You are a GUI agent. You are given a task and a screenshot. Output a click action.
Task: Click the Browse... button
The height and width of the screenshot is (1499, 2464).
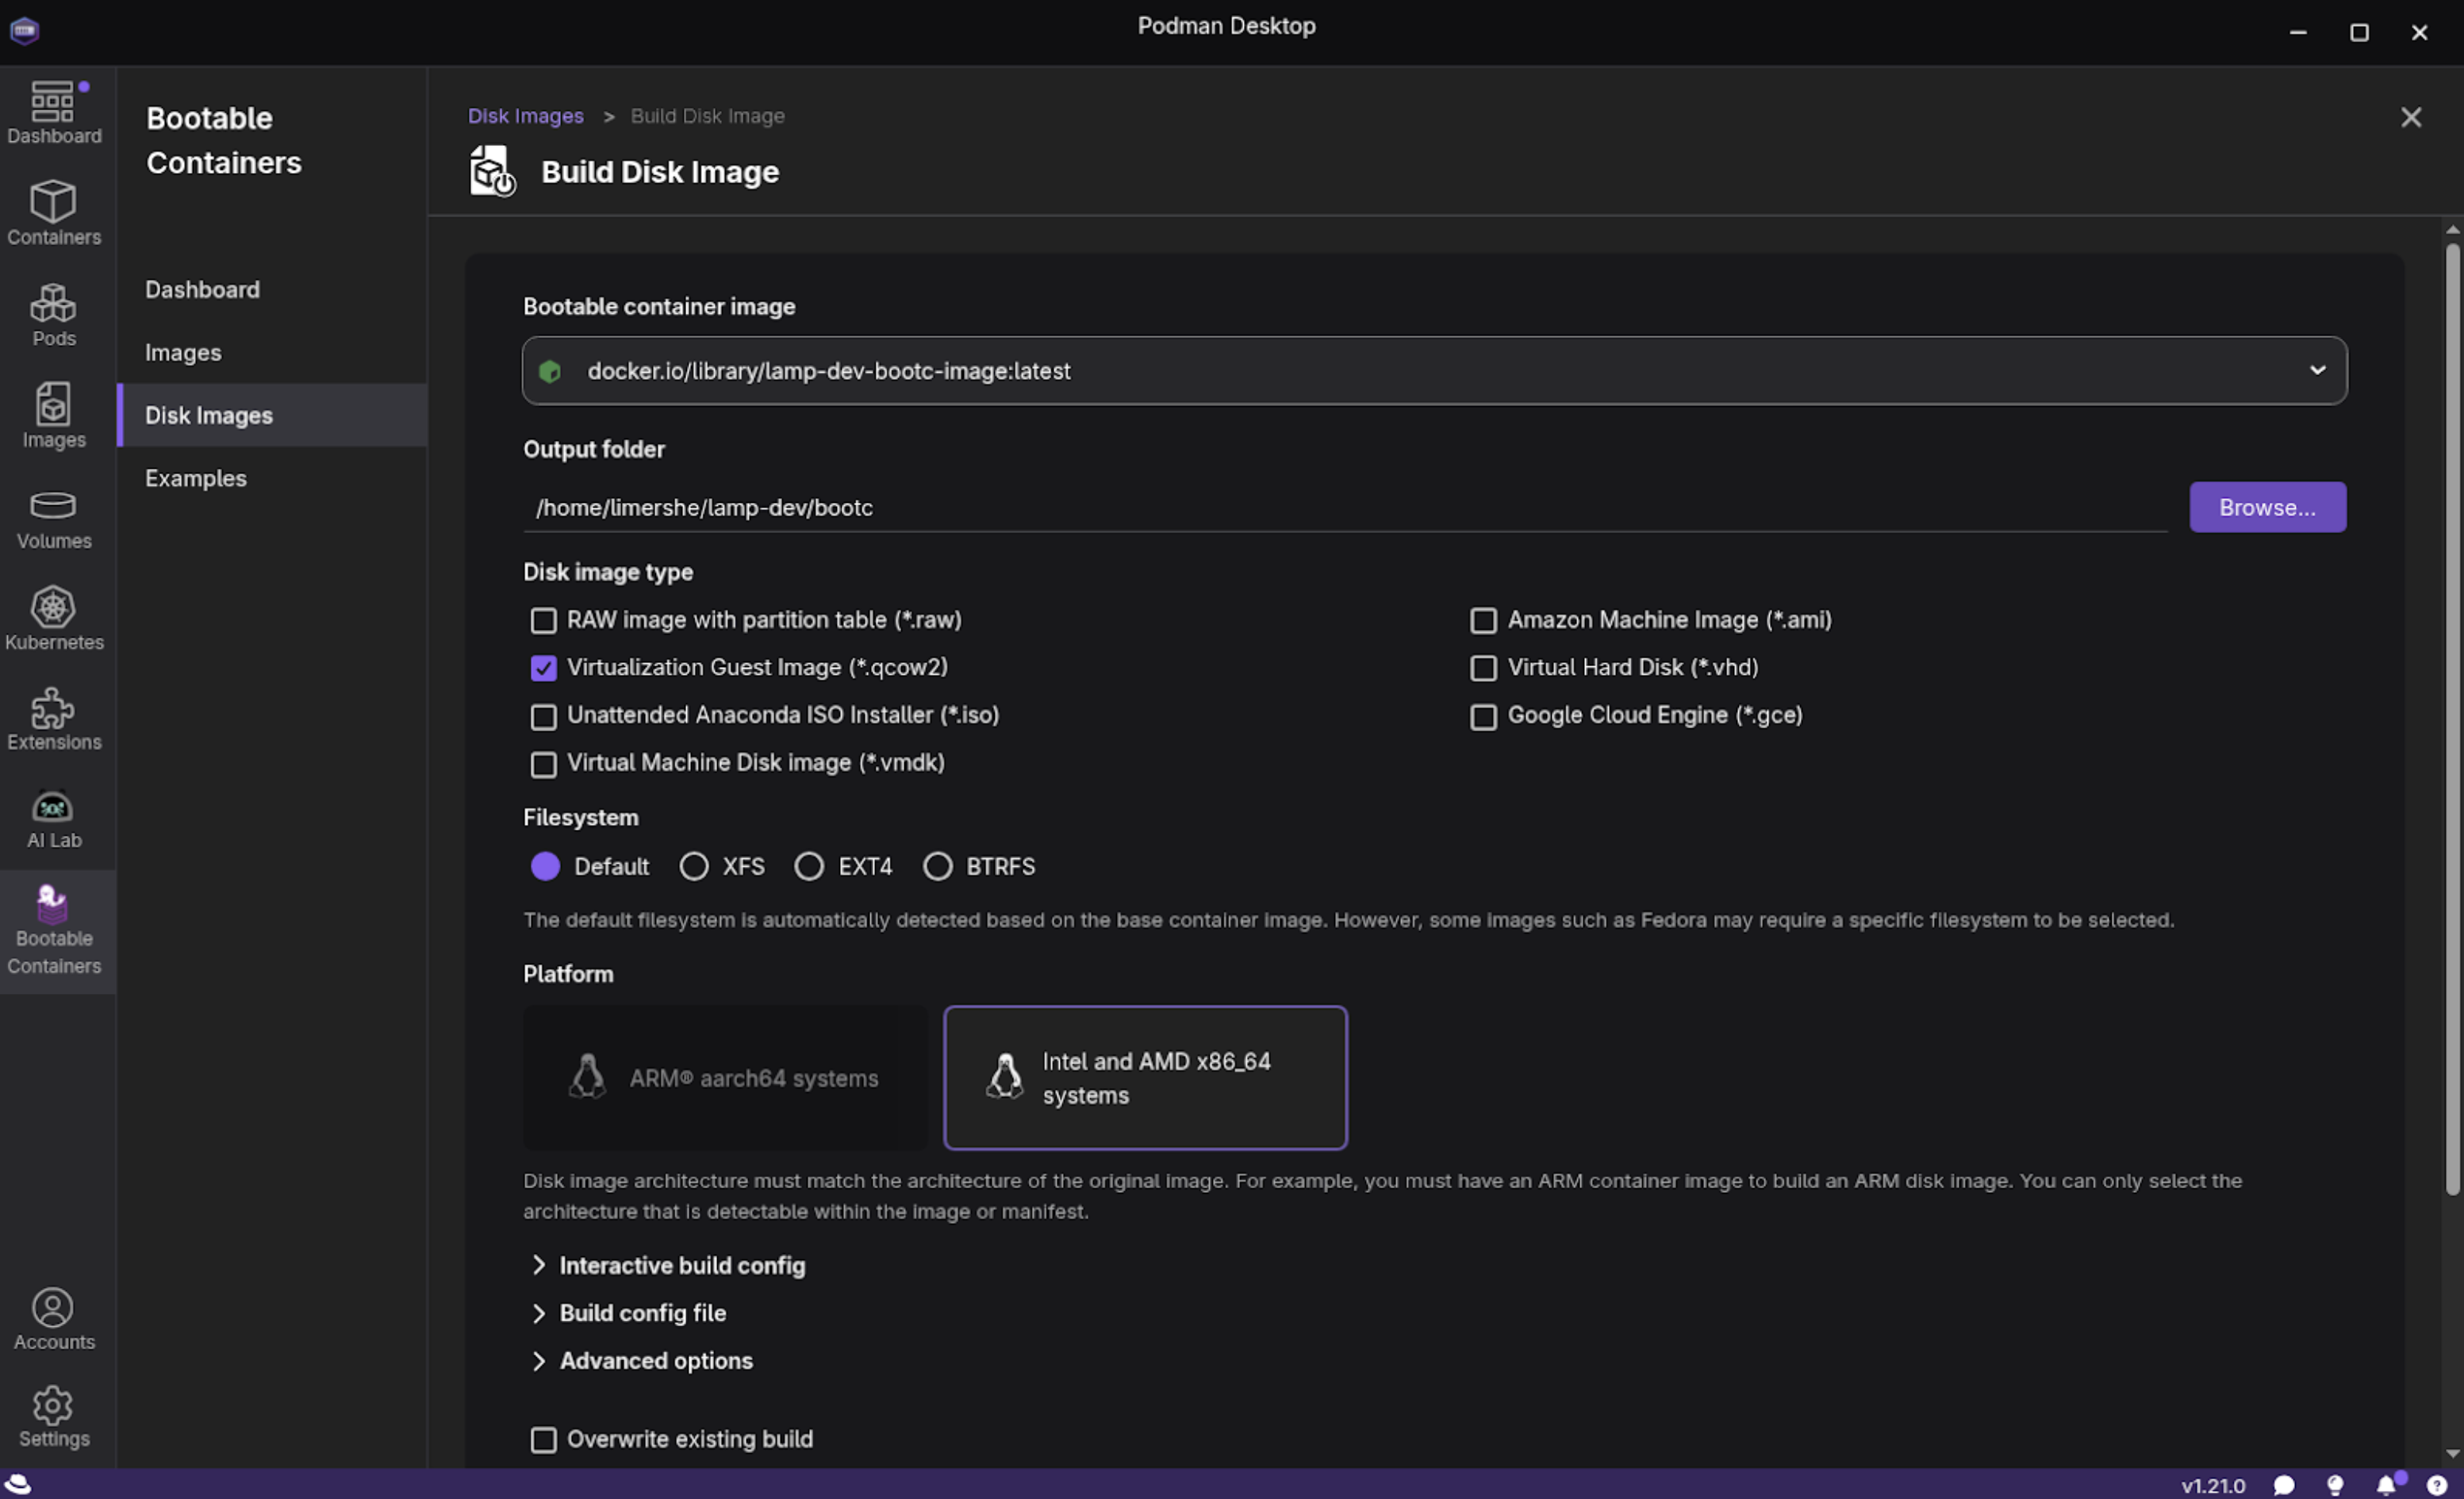[2266, 507]
